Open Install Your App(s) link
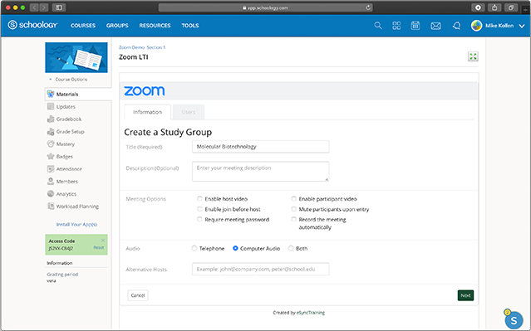 pyautogui.click(x=76, y=224)
